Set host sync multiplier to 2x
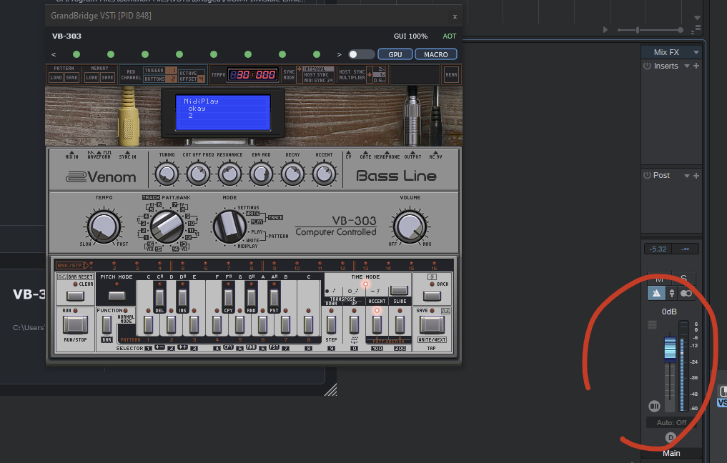This screenshot has width=727, height=463. click(381, 69)
